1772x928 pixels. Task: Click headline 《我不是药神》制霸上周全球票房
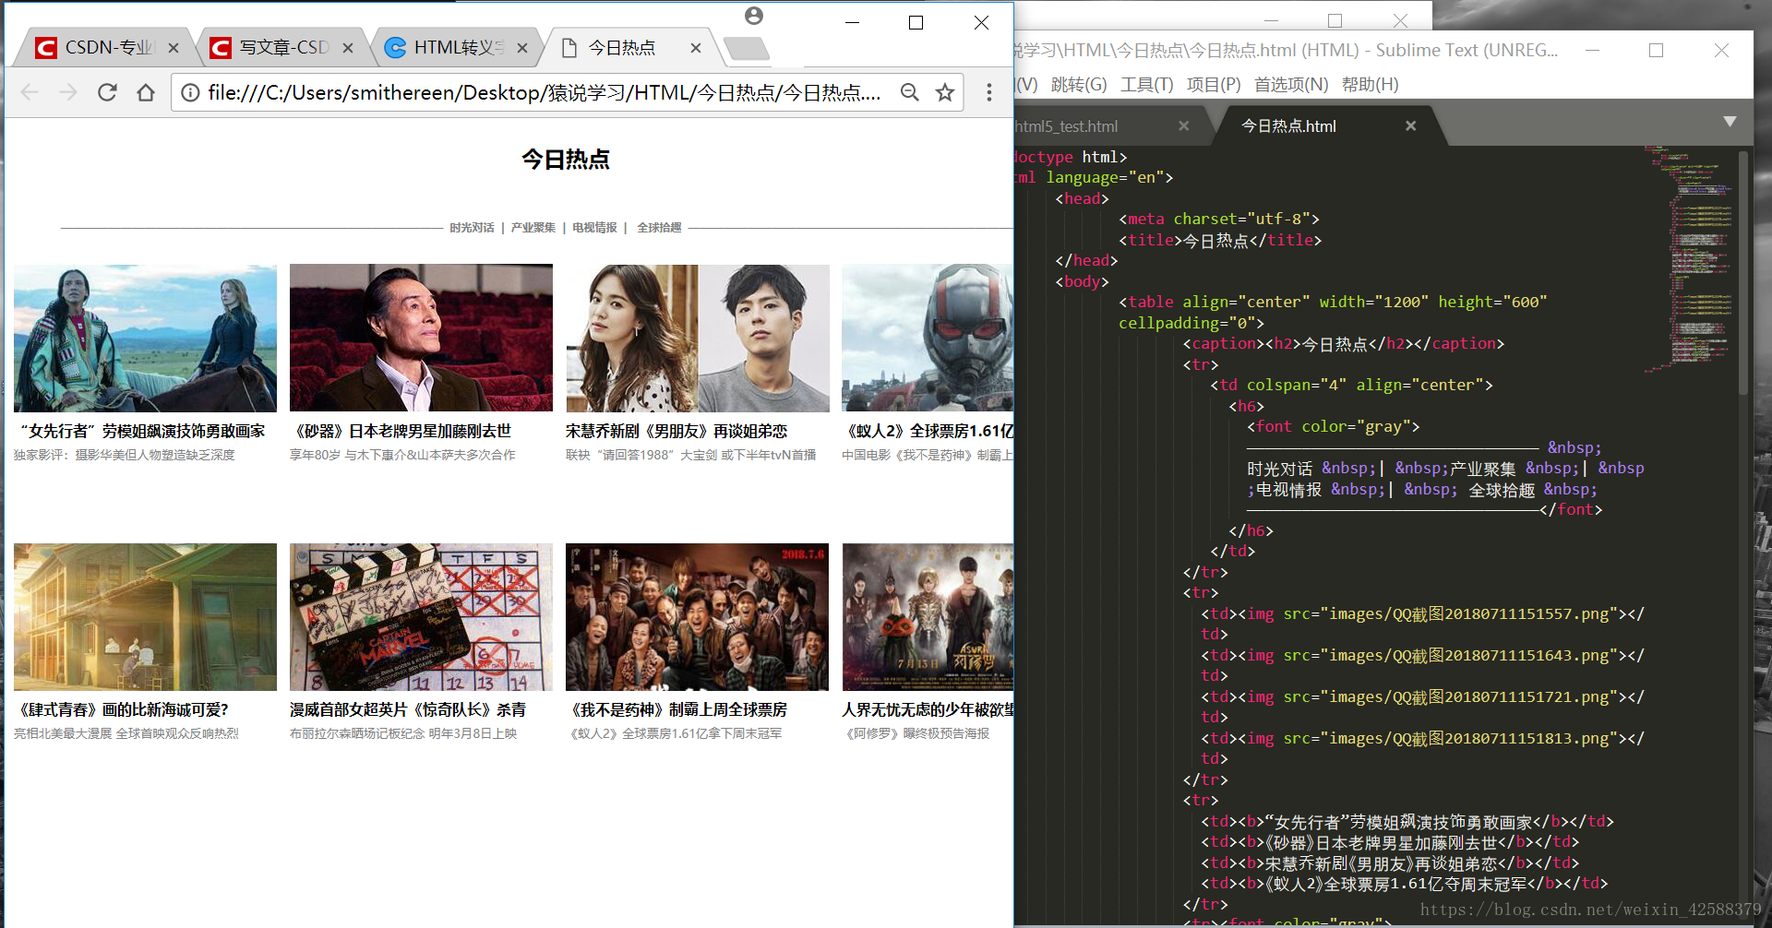[676, 709]
